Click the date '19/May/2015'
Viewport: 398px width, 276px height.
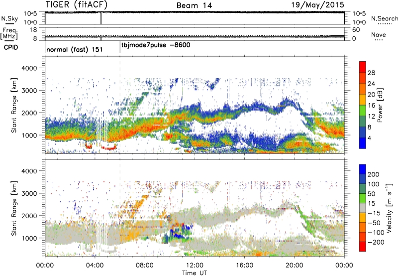317,4
